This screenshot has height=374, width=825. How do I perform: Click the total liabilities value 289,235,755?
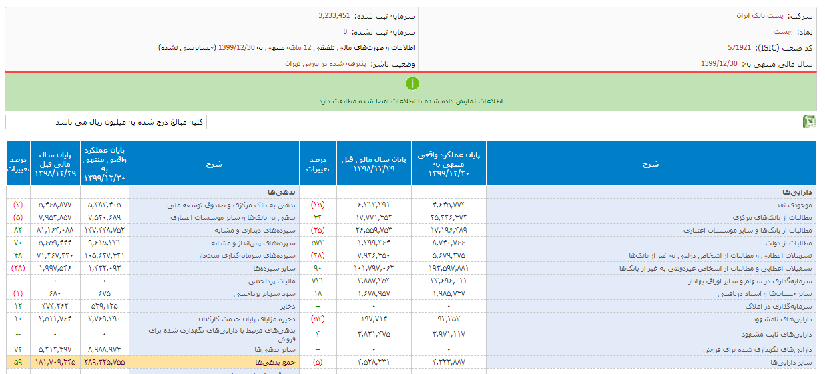coord(105,362)
